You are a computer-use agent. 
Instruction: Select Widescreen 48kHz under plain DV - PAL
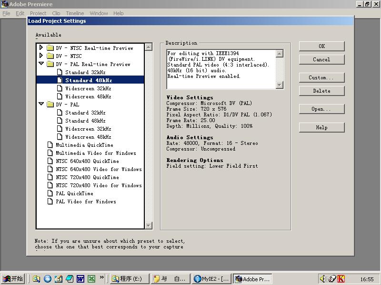(x=88, y=137)
